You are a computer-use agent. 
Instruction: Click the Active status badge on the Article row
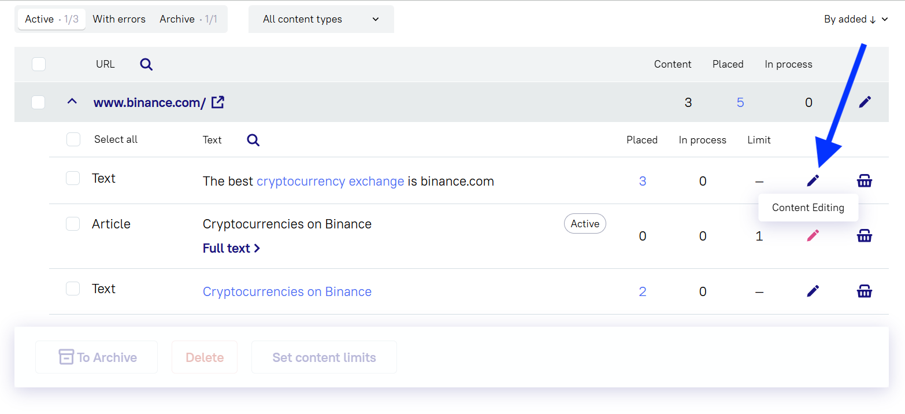(x=585, y=224)
